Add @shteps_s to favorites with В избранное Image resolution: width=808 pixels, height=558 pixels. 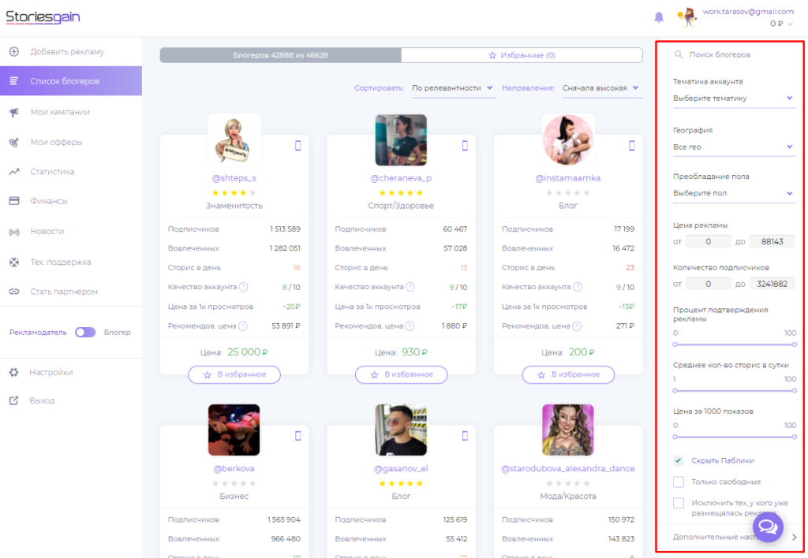coord(234,374)
